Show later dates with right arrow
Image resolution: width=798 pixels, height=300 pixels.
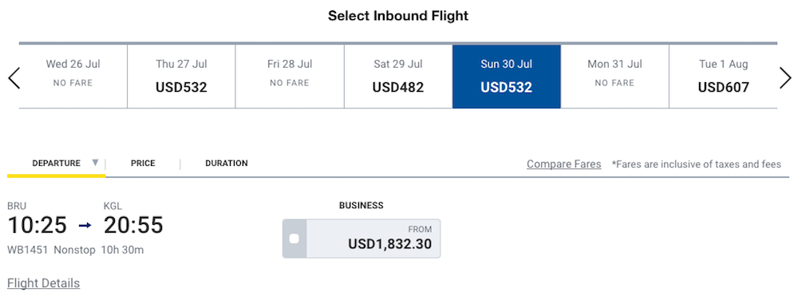click(785, 78)
